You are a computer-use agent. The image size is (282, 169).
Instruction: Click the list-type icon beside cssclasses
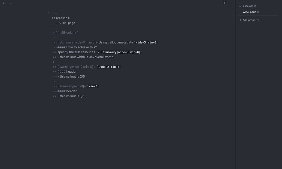(x=239, y=6)
